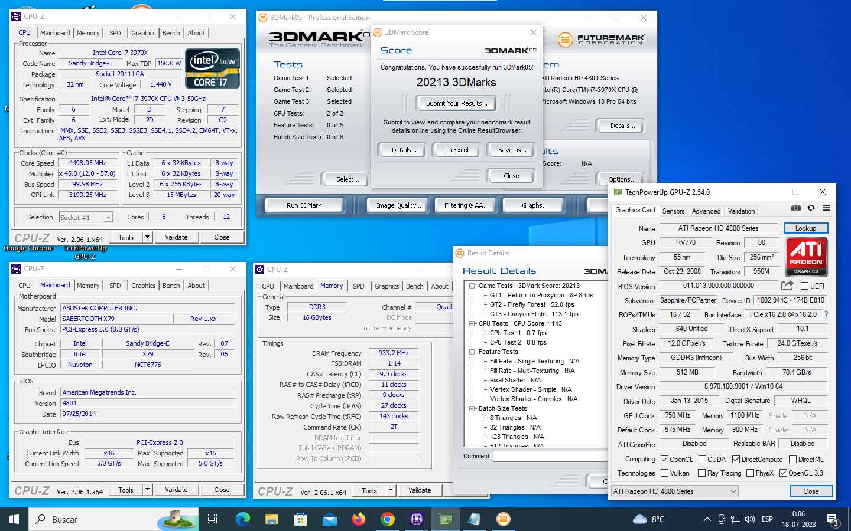Click the network icon in tray

click(736, 519)
